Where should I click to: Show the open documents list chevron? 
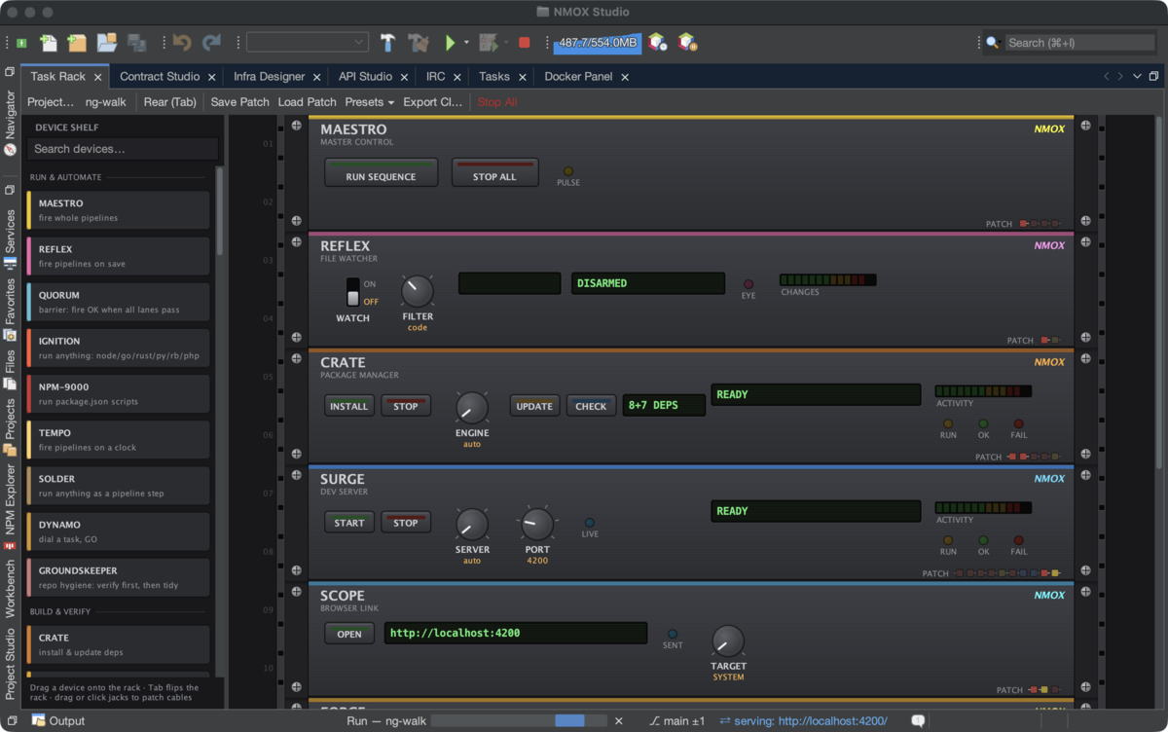(x=1137, y=77)
